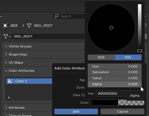Click the checkered alpha part of swatch
Image resolution: width=149 pixels, height=116 pixels.
click(131, 102)
